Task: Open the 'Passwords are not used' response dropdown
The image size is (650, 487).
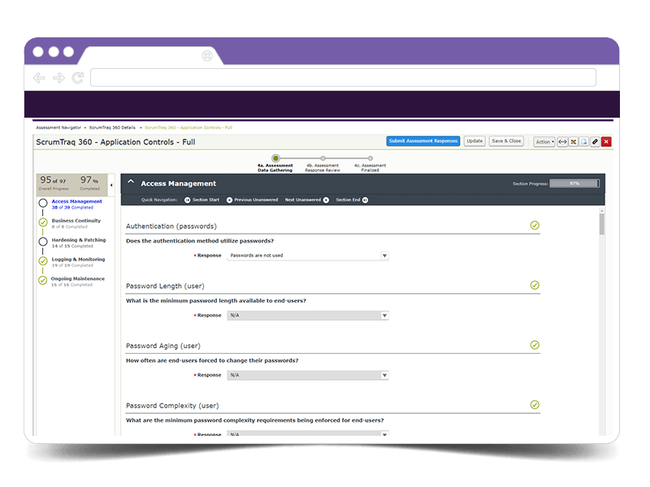Action: tap(308, 256)
